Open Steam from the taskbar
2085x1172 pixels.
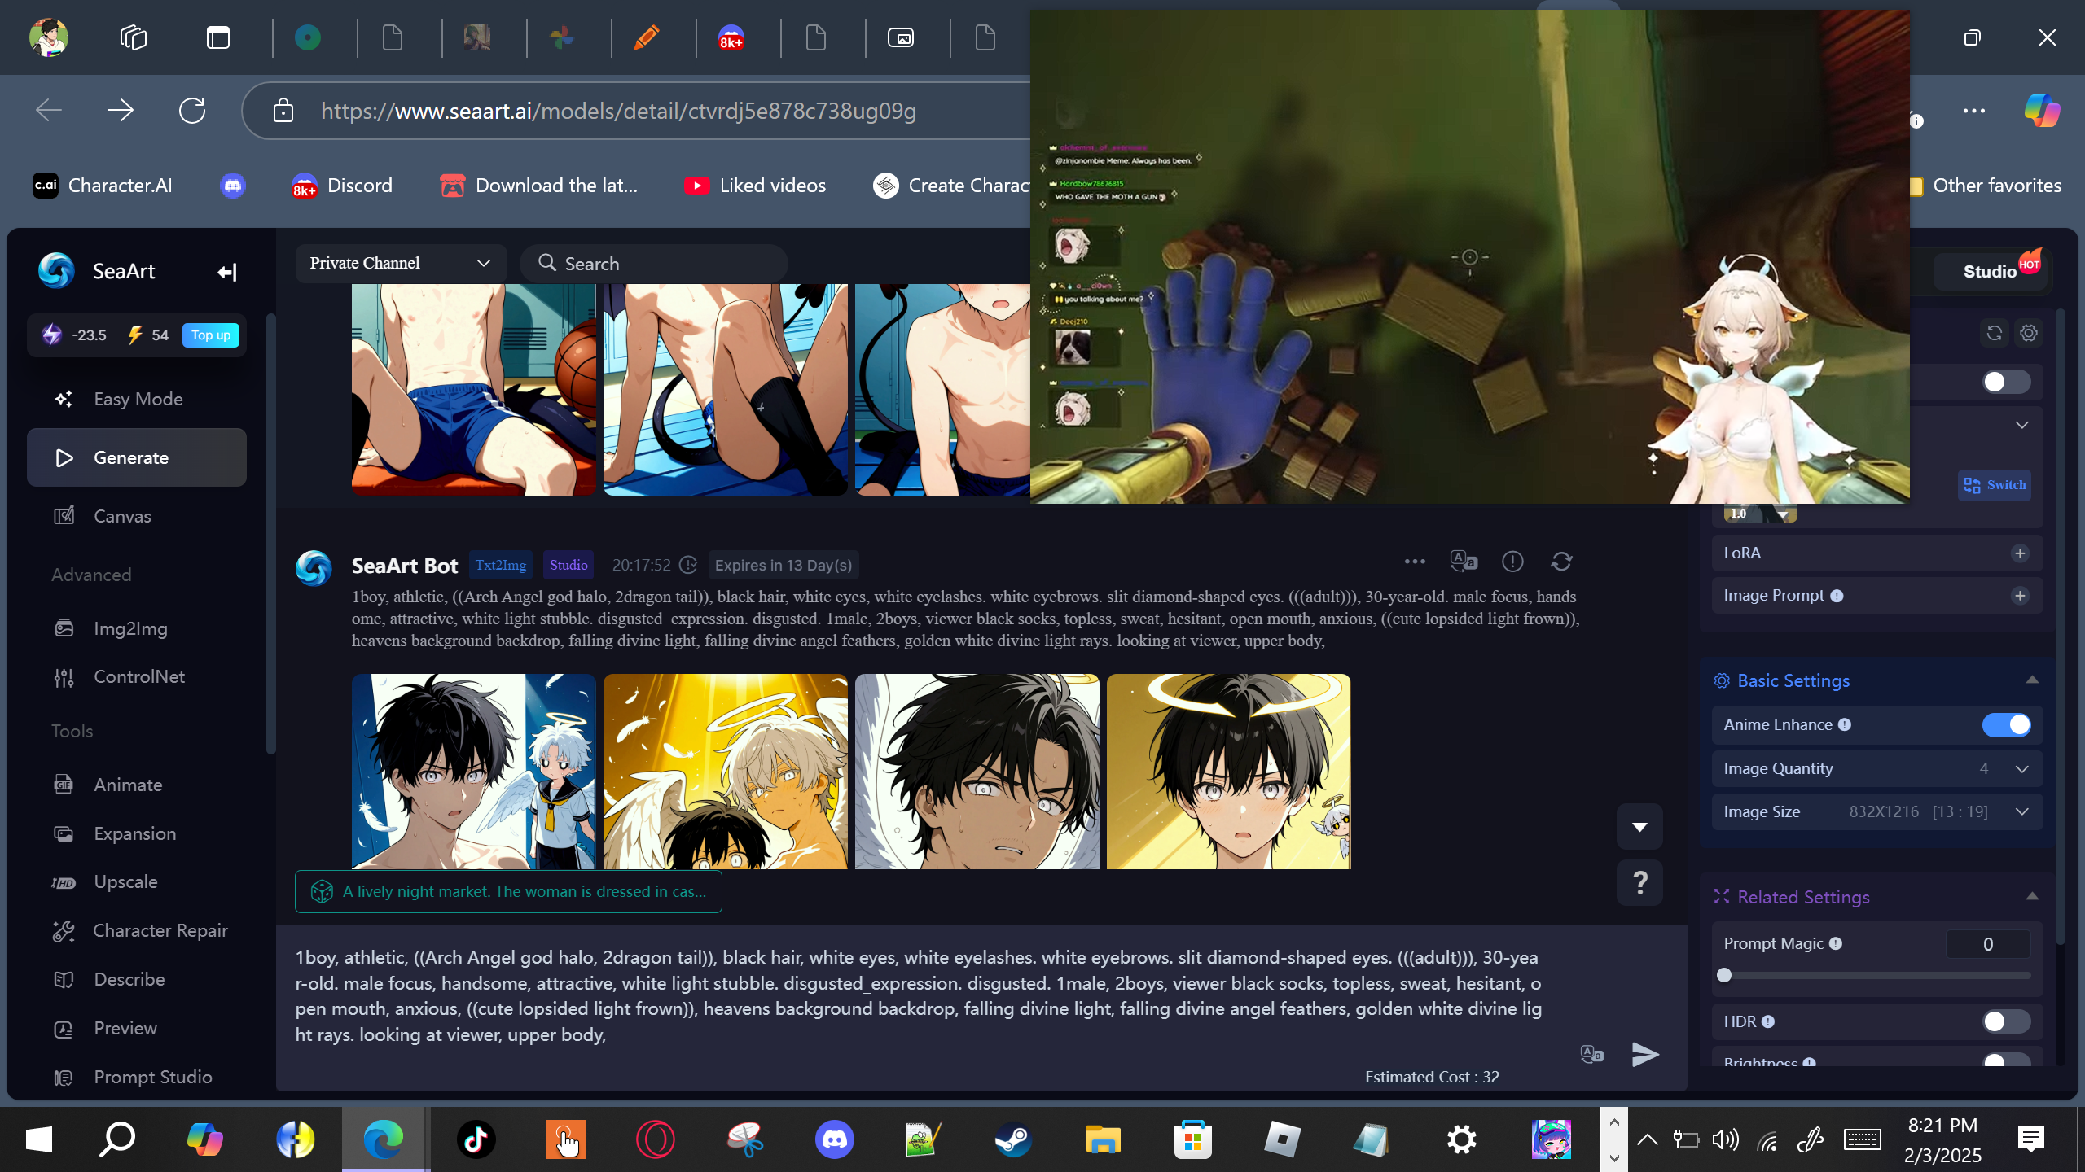[1013, 1139]
